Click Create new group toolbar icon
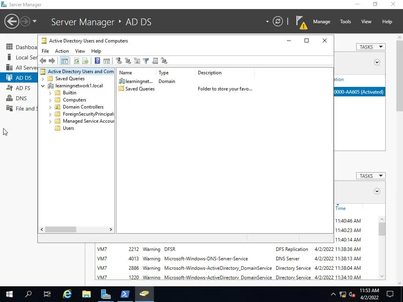The image size is (403, 302). click(x=128, y=61)
